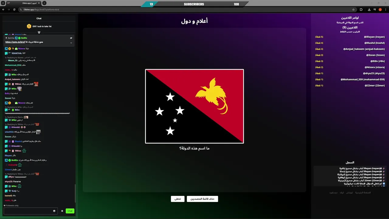This screenshot has width=389, height=219.
Task: Select player @IRashd (irashd) row
Action: pyautogui.click(x=350, y=43)
